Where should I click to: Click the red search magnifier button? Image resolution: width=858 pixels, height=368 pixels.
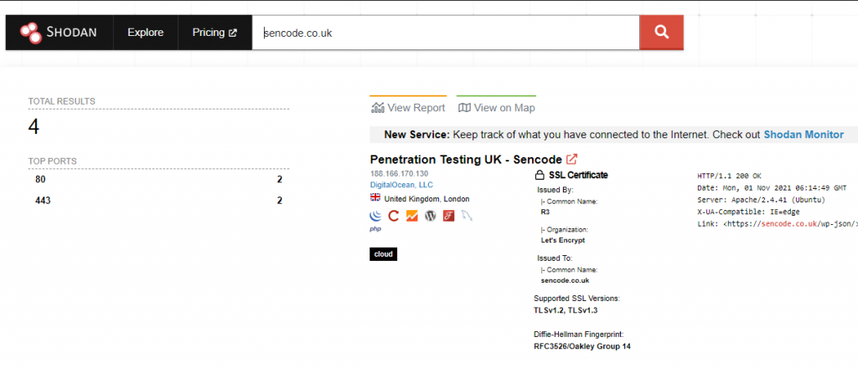click(x=661, y=33)
